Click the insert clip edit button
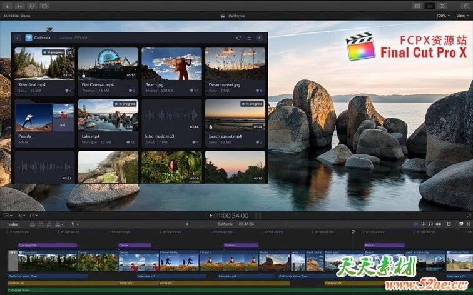The width and height of the screenshot is (473, 295). click(41, 224)
